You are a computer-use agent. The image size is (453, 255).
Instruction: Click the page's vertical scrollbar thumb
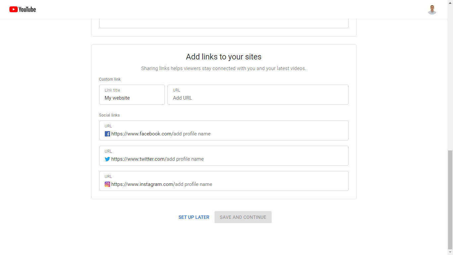coord(450,199)
